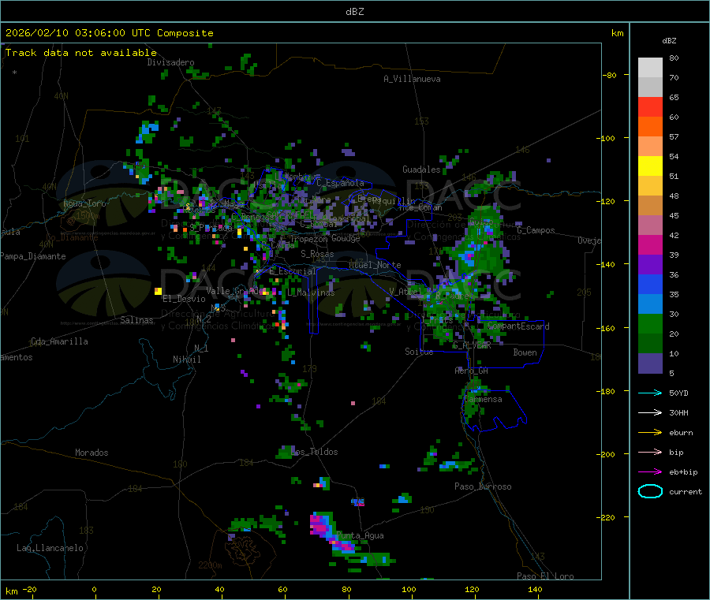The image size is (710, 600).
Task: Click the 'Pampa_Diamante' map label
Action: 33,256
